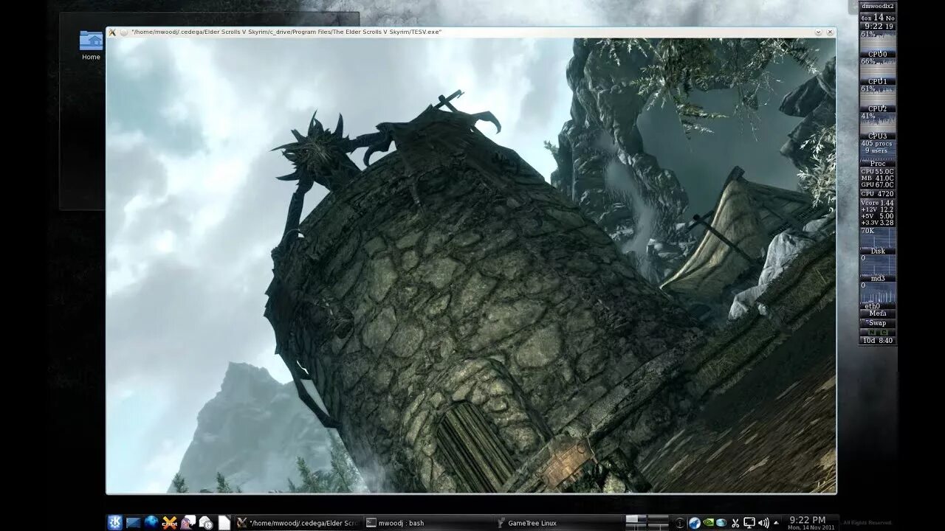The image size is (945, 531).
Task: Click the CPU 4720 fan speed reading
Action: coord(878,194)
